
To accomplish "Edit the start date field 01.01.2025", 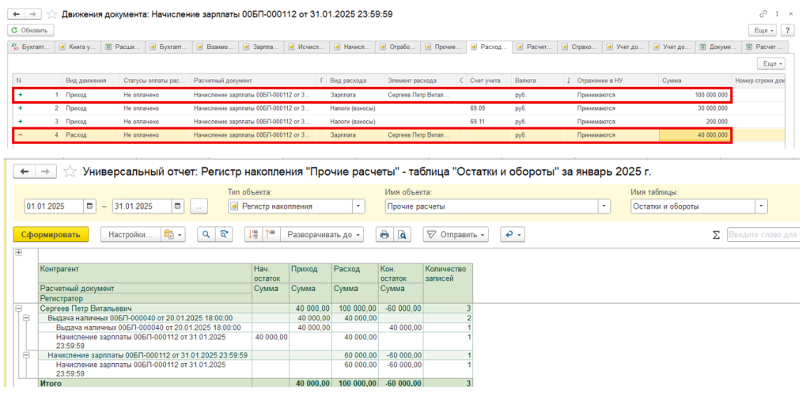I will coord(53,206).
